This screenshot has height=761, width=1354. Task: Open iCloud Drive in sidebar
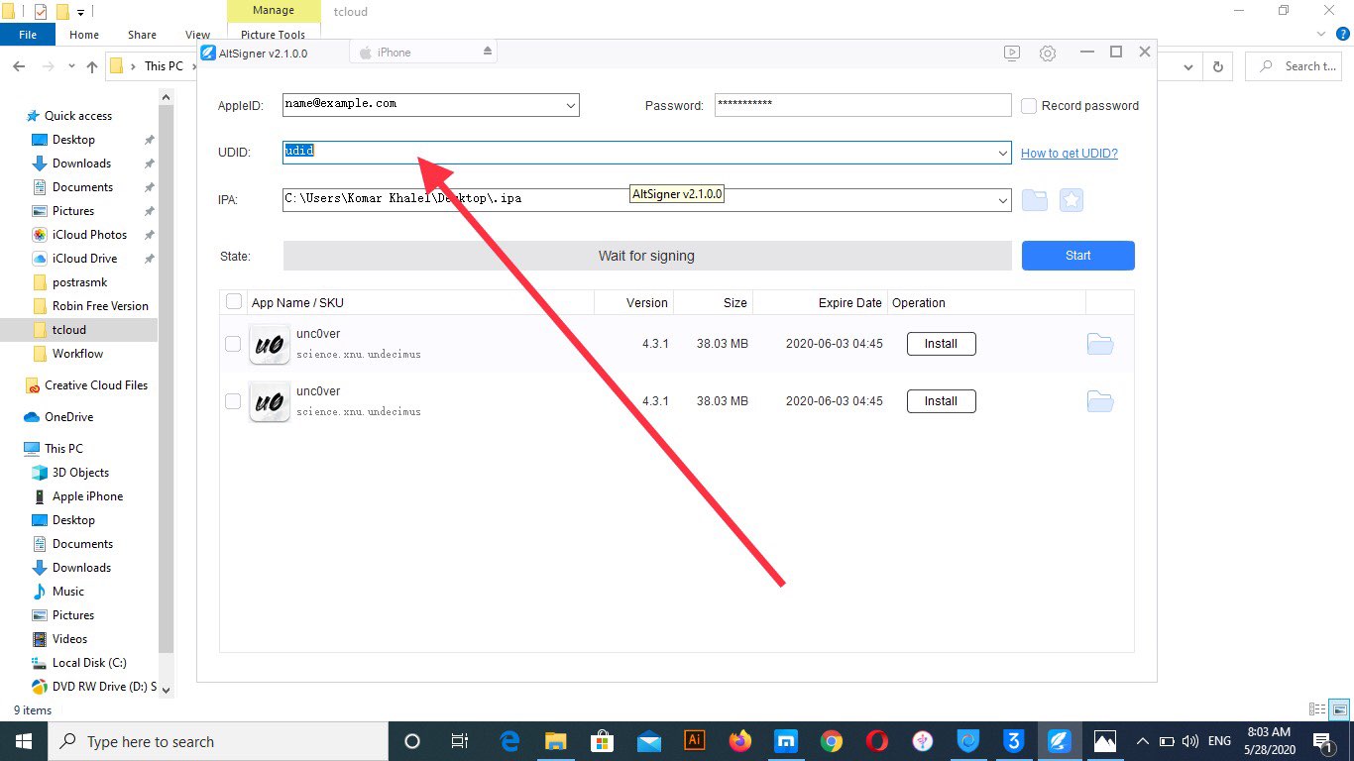point(84,259)
